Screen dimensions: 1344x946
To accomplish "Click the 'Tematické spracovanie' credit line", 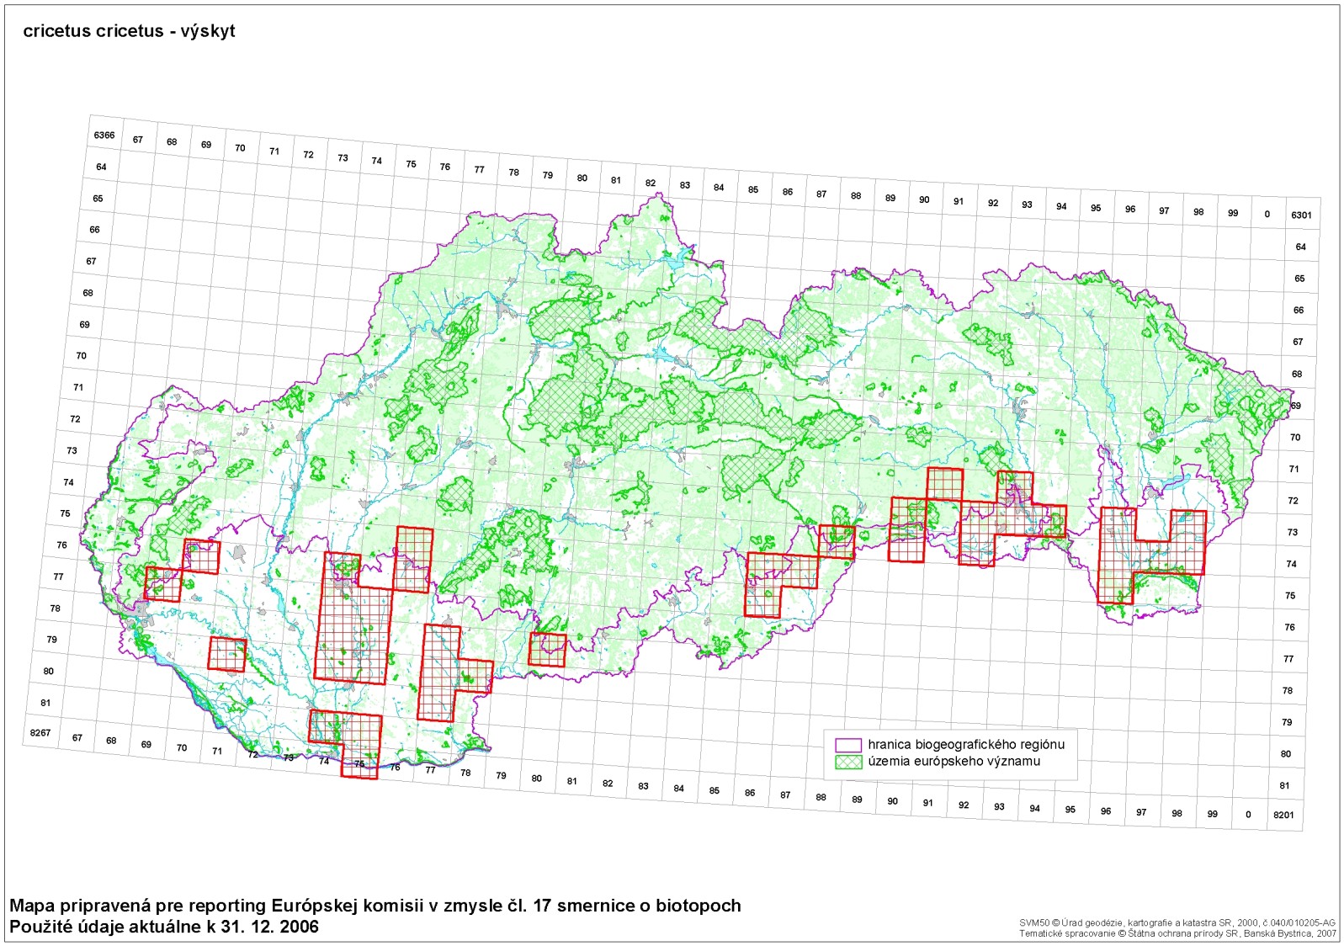I will (x=1177, y=933).
